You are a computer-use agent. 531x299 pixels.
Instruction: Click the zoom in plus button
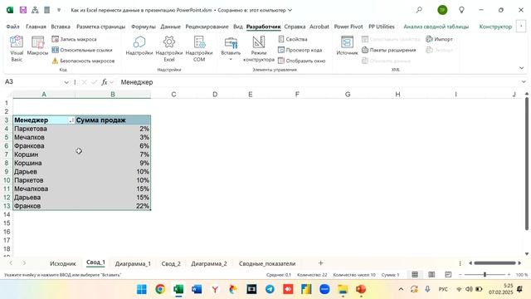click(509, 275)
